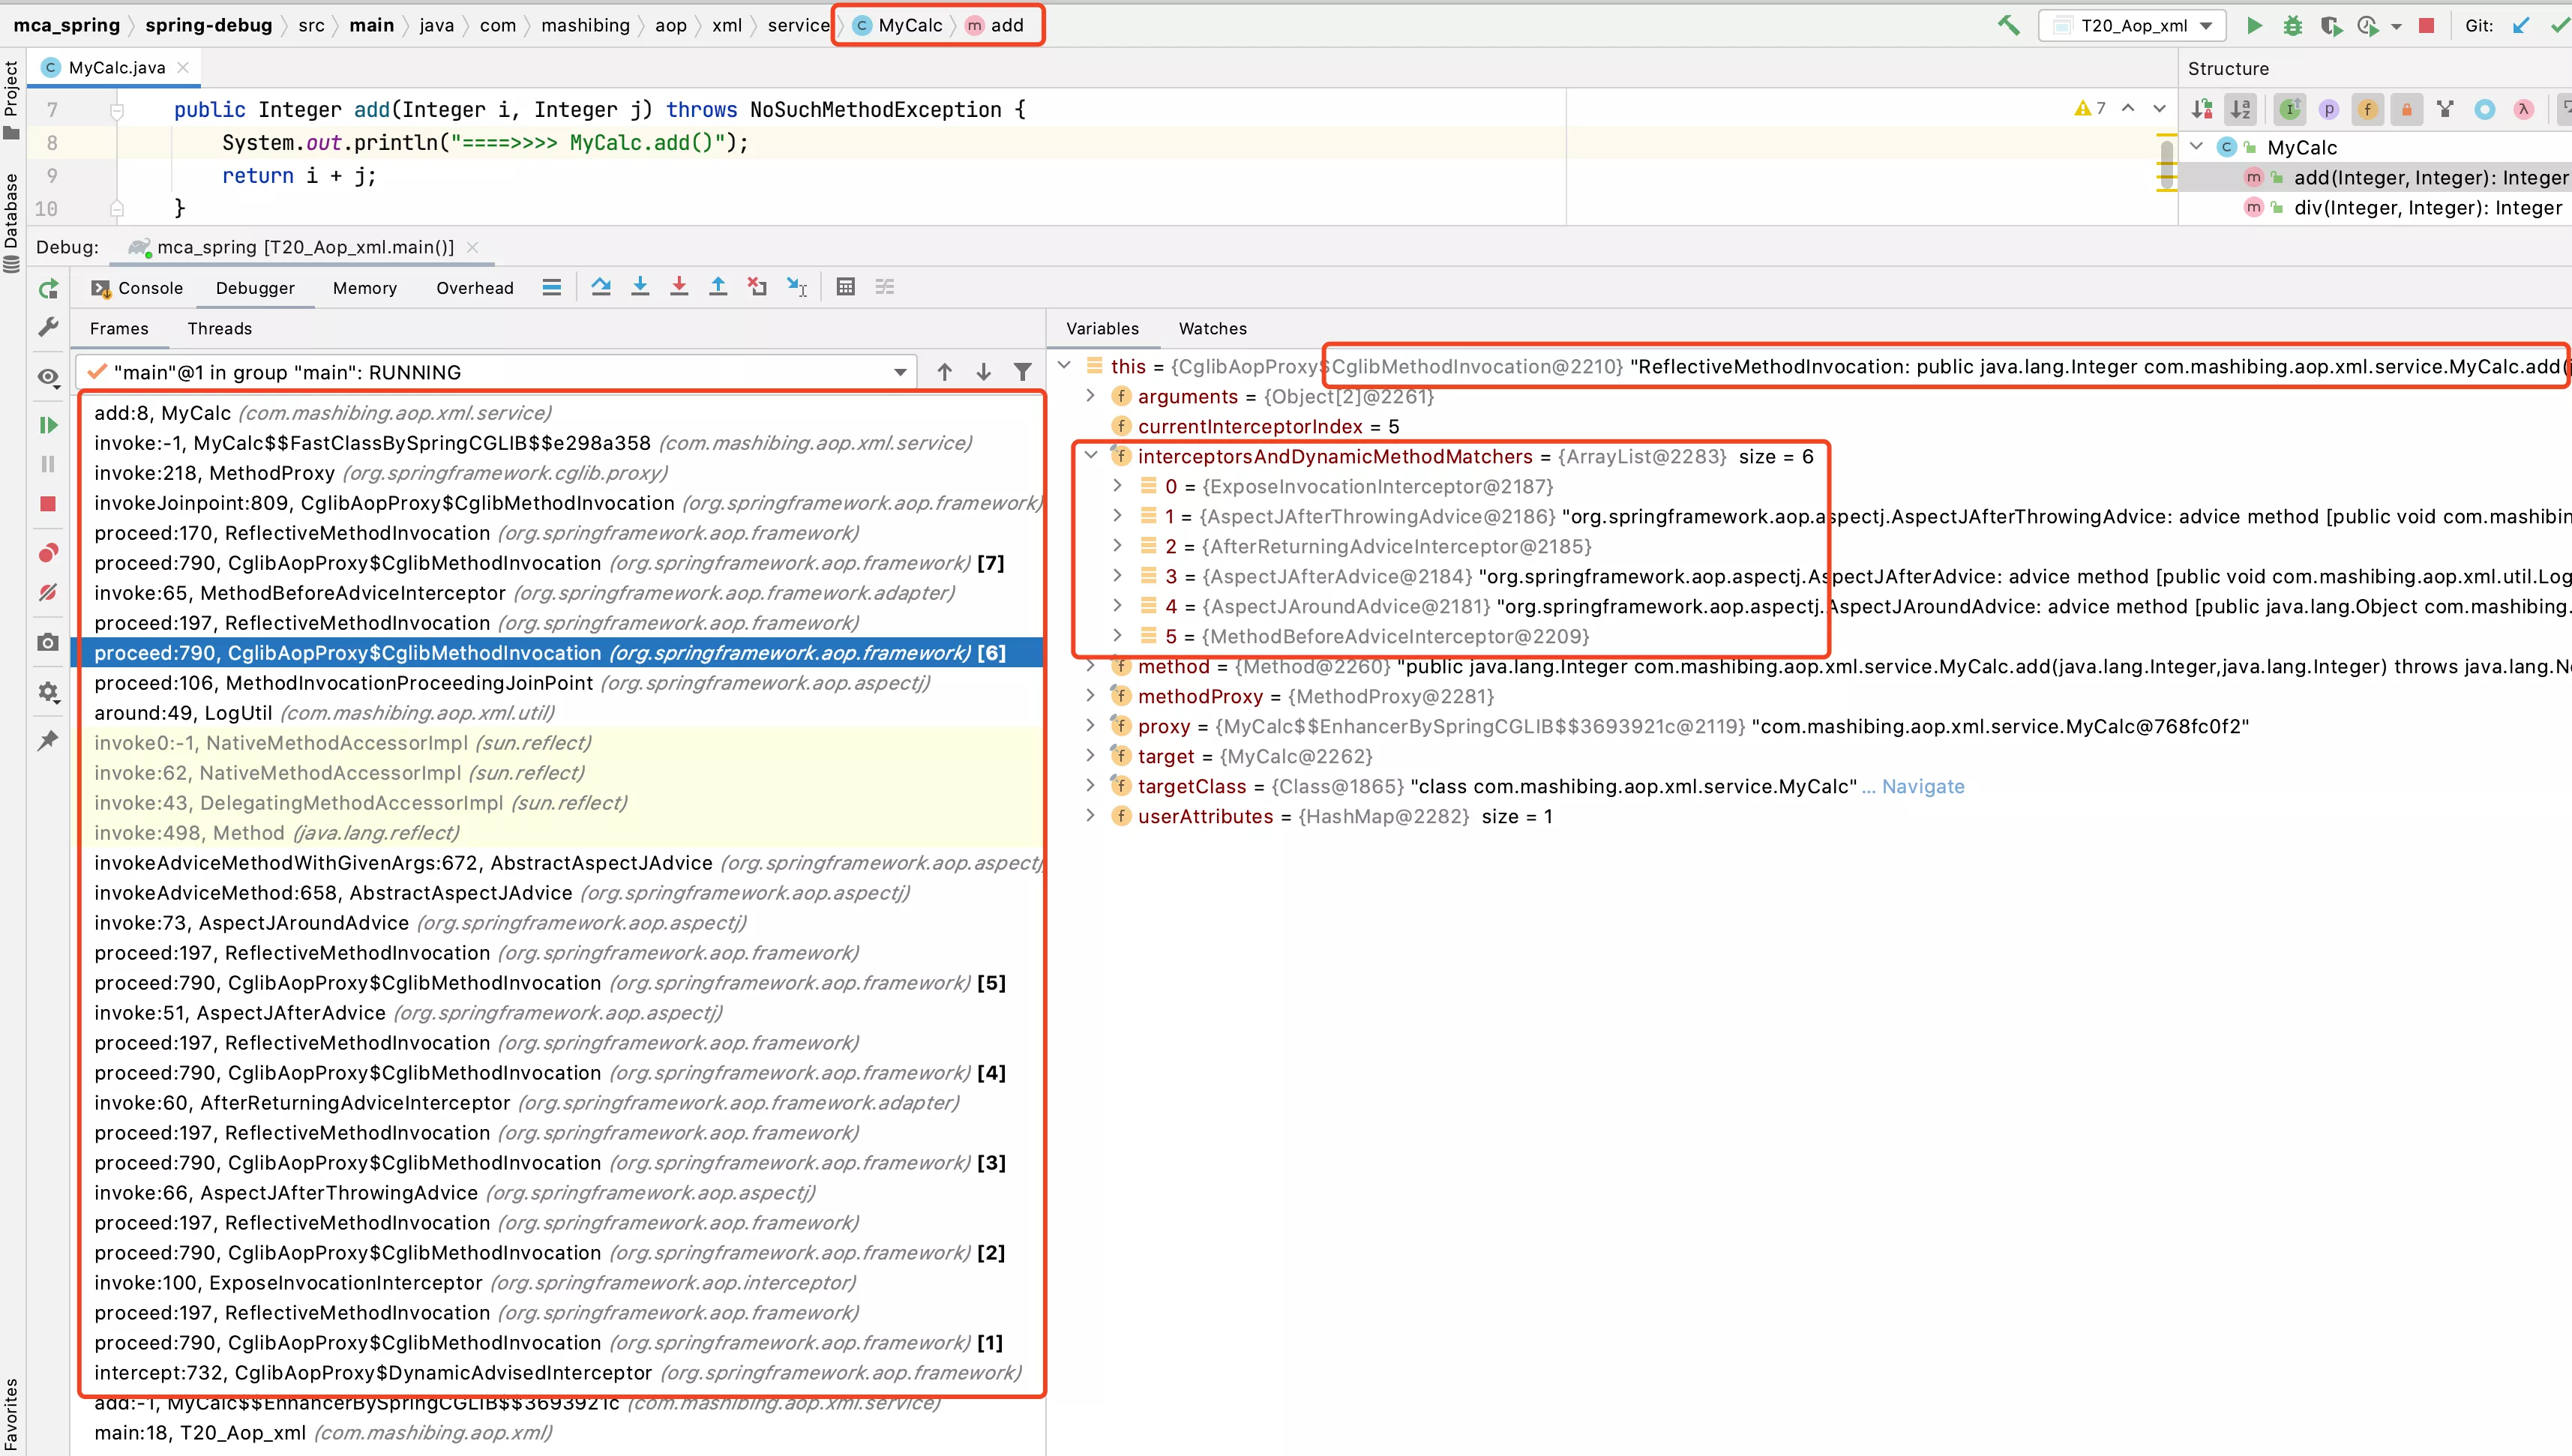Screen dimensions: 2572x1456
Task: Switch to the Overhead tab
Action: point(475,288)
